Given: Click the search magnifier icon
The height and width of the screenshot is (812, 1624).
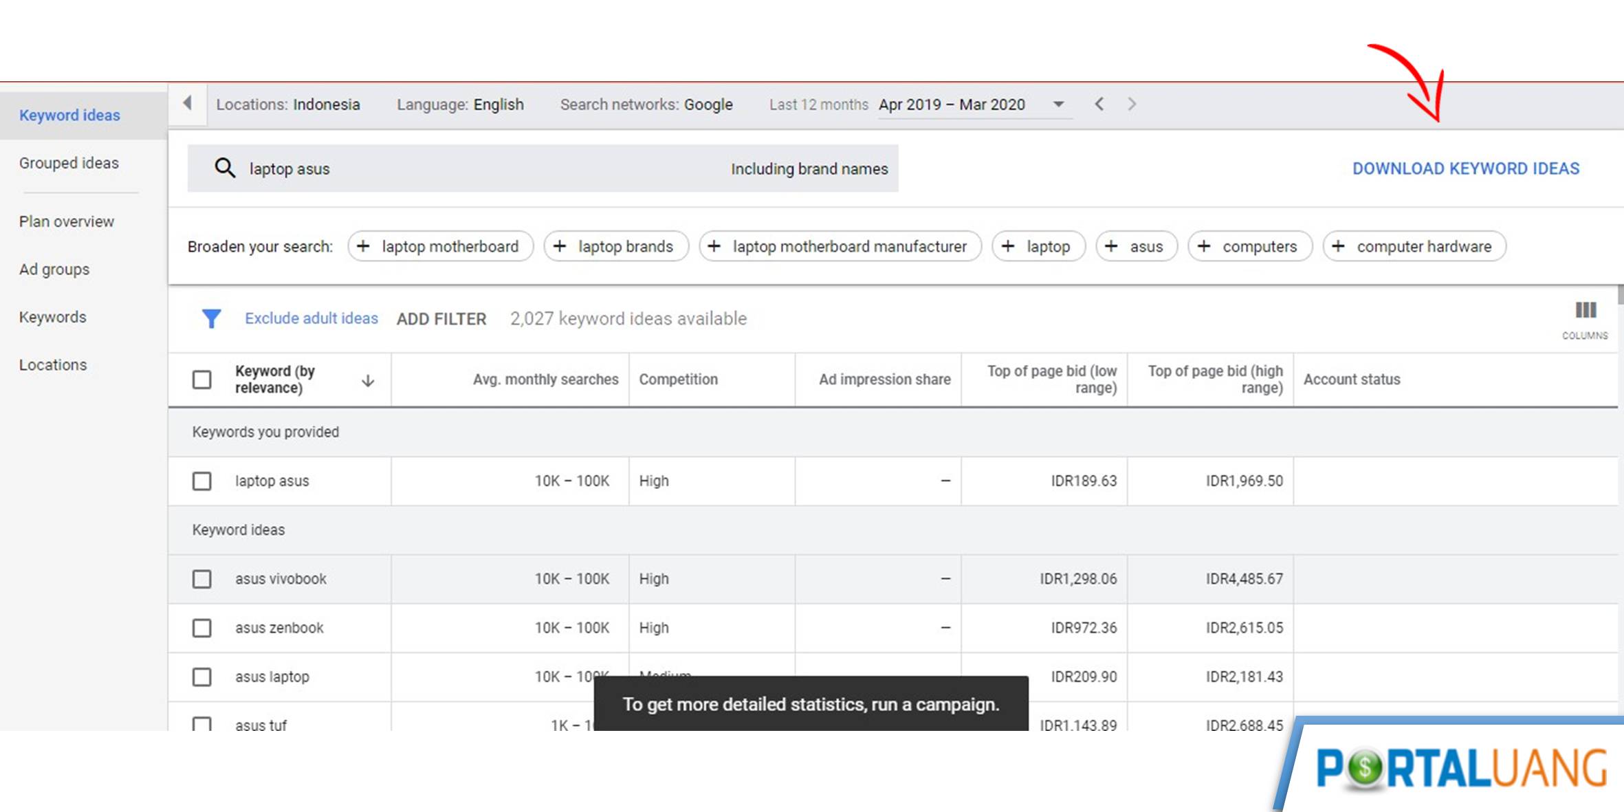Looking at the screenshot, I should tap(225, 168).
